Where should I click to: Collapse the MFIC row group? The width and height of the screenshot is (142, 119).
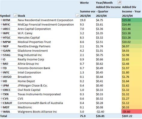click(1, 24)
